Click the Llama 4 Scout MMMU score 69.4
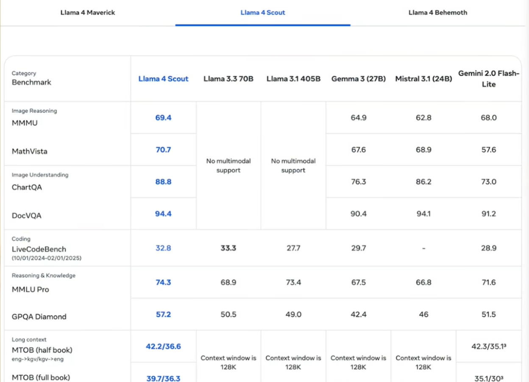 click(163, 118)
